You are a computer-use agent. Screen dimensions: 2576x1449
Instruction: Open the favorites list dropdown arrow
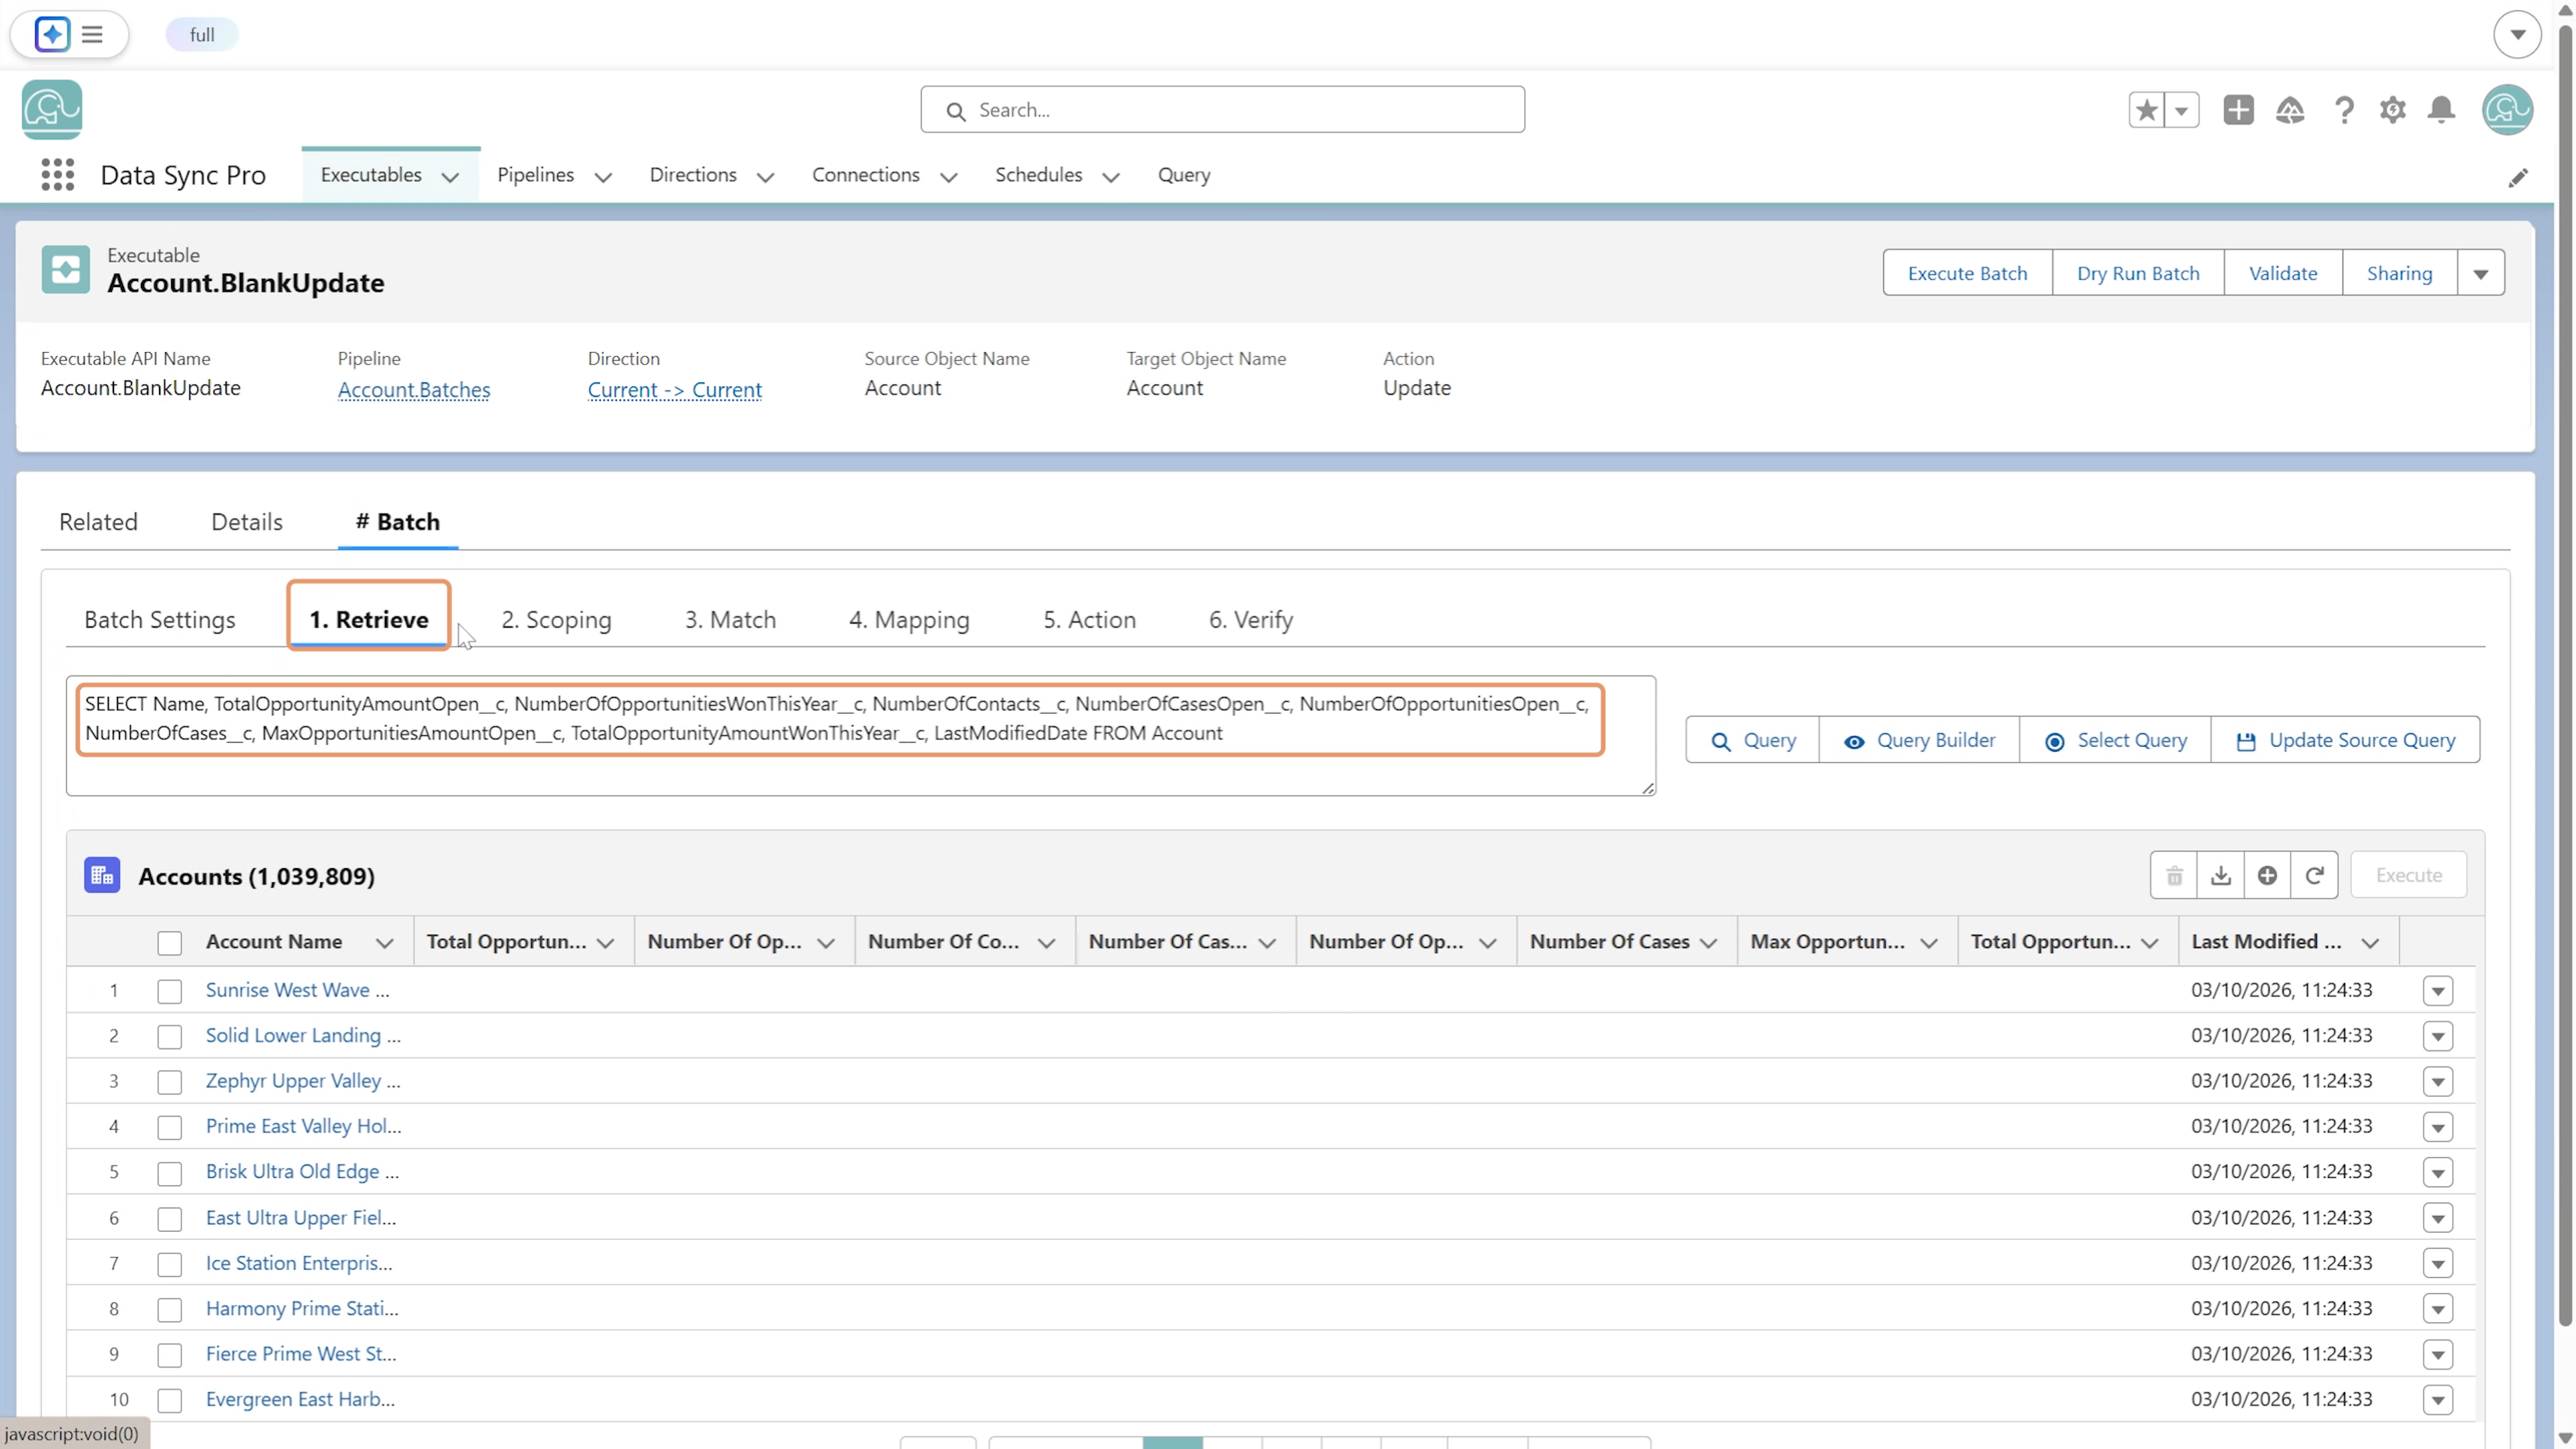[x=2181, y=110]
